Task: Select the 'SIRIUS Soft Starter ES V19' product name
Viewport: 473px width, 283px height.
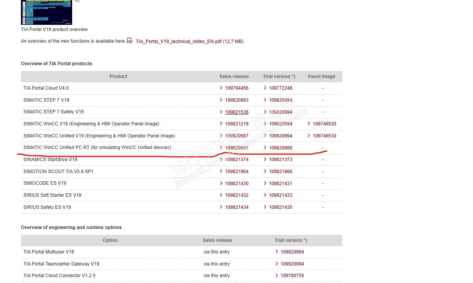Action: tap(52, 195)
